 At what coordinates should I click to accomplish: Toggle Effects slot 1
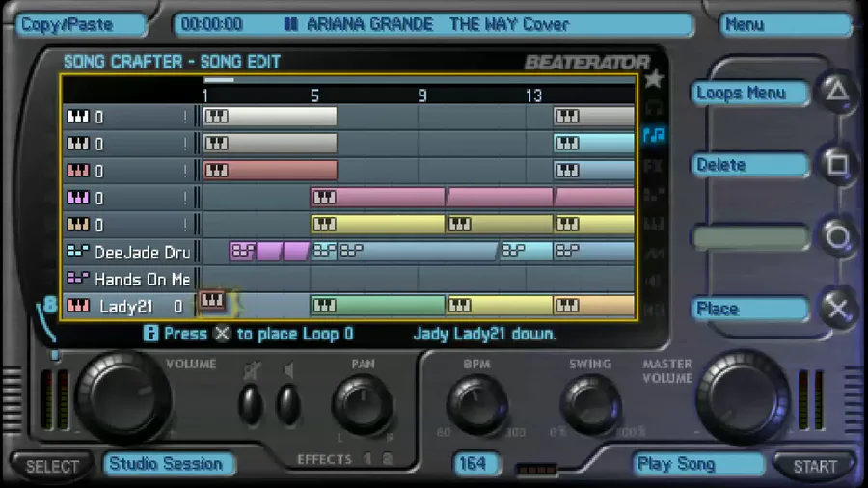click(x=368, y=459)
